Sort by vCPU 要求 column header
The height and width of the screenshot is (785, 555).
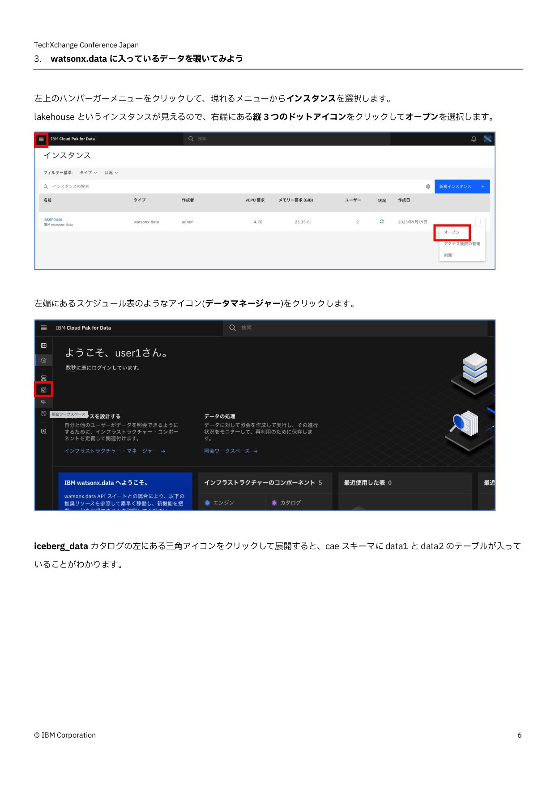255,201
